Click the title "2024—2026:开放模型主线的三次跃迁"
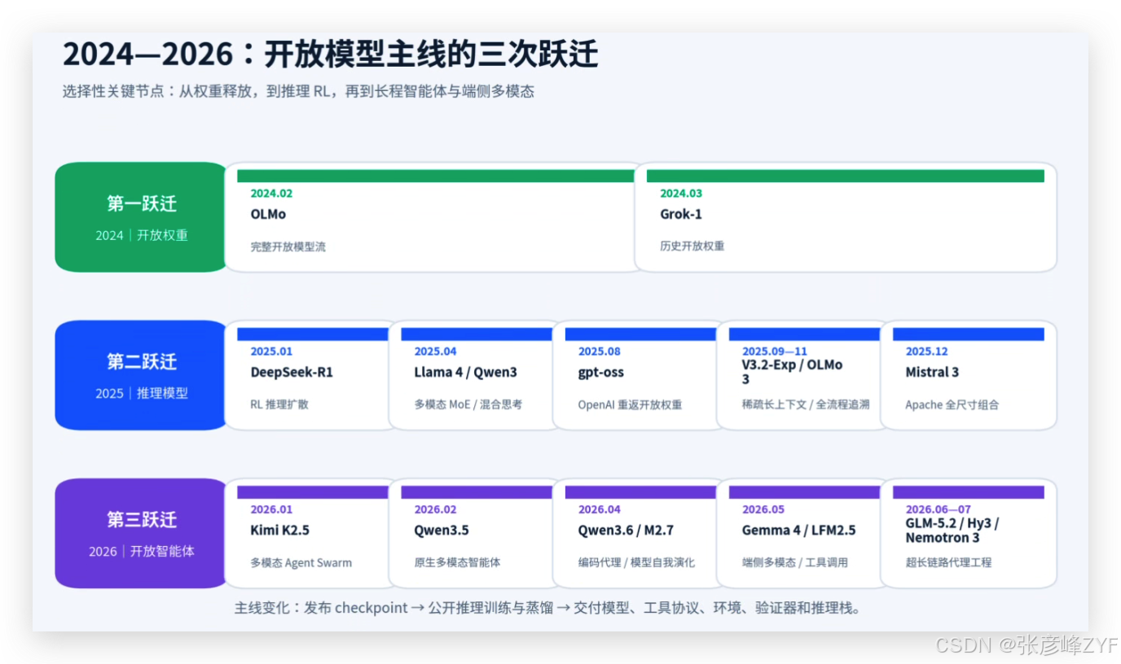 [330, 55]
